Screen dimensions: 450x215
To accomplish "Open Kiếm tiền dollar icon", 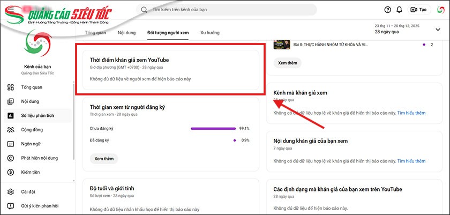I will (x=11, y=172).
